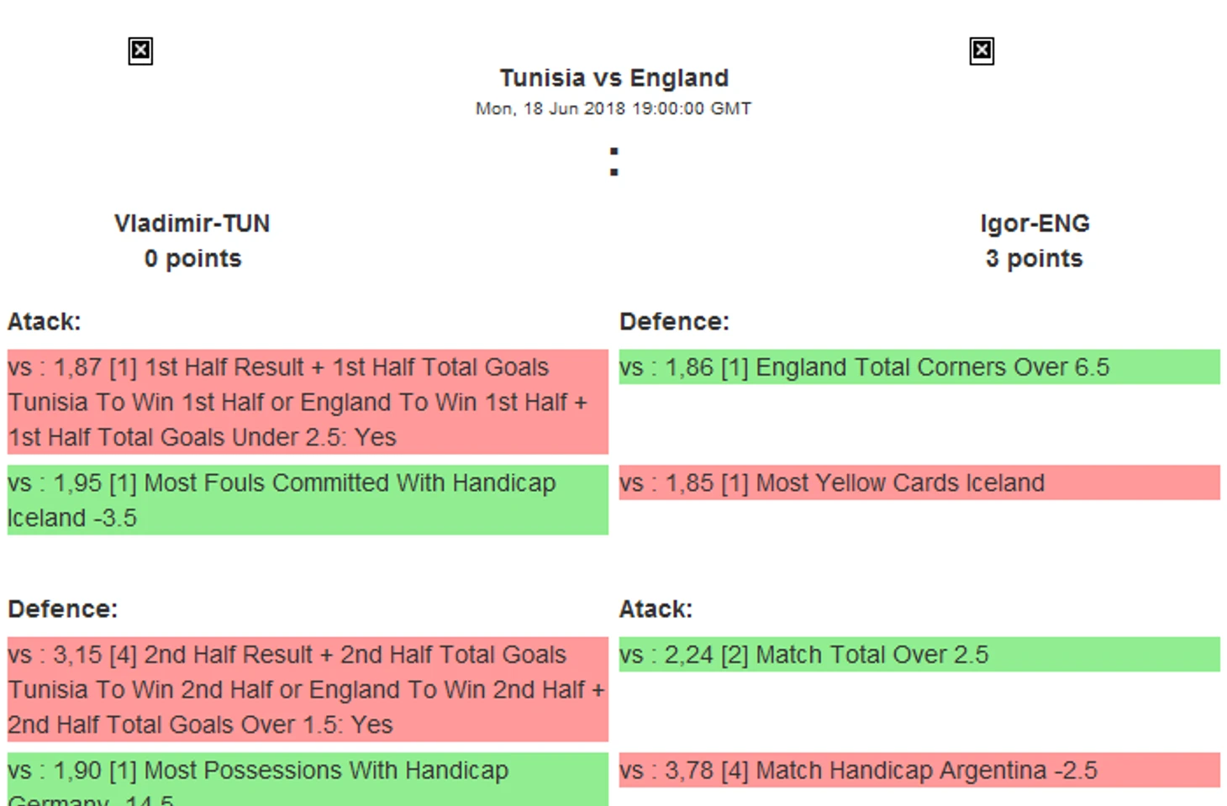Click the score colon separator

click(614, 161)
